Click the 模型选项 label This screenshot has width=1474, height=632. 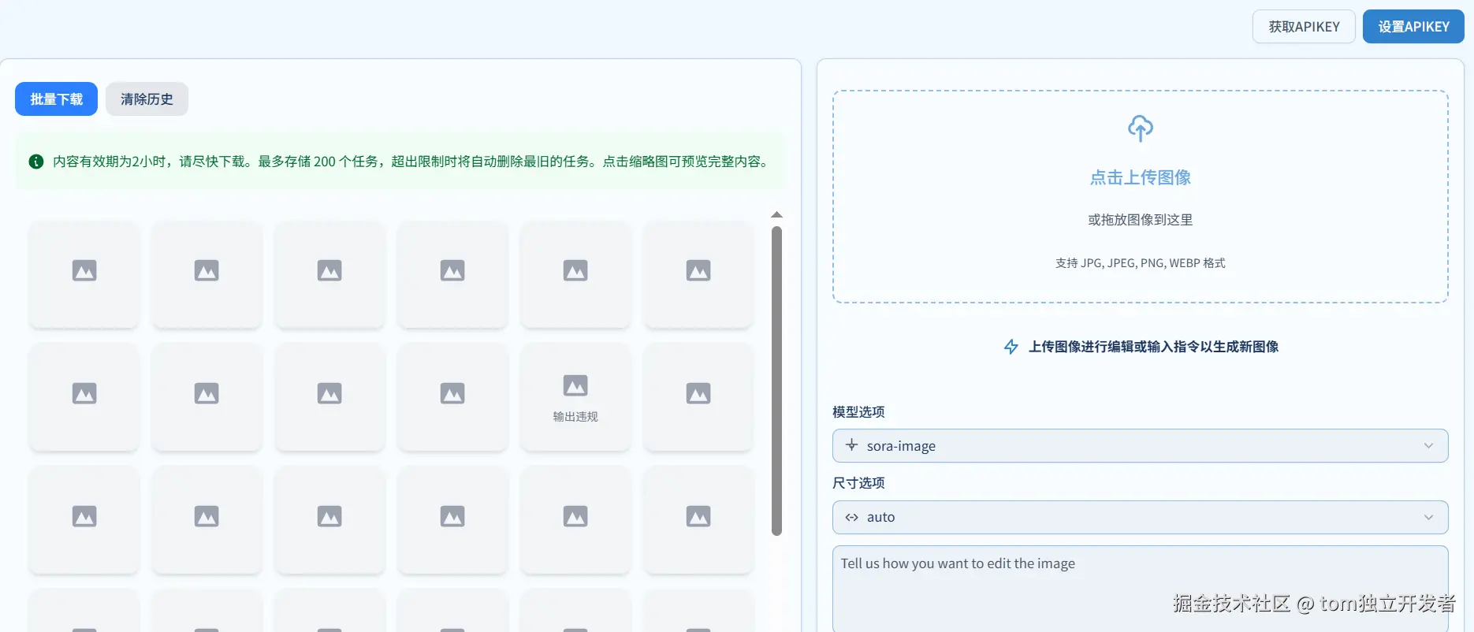858,412
